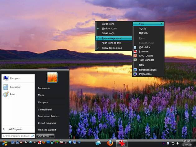The image size is (196, 147).
Task: Select Personalize in the context menu
Action: (x=145, y=74)
